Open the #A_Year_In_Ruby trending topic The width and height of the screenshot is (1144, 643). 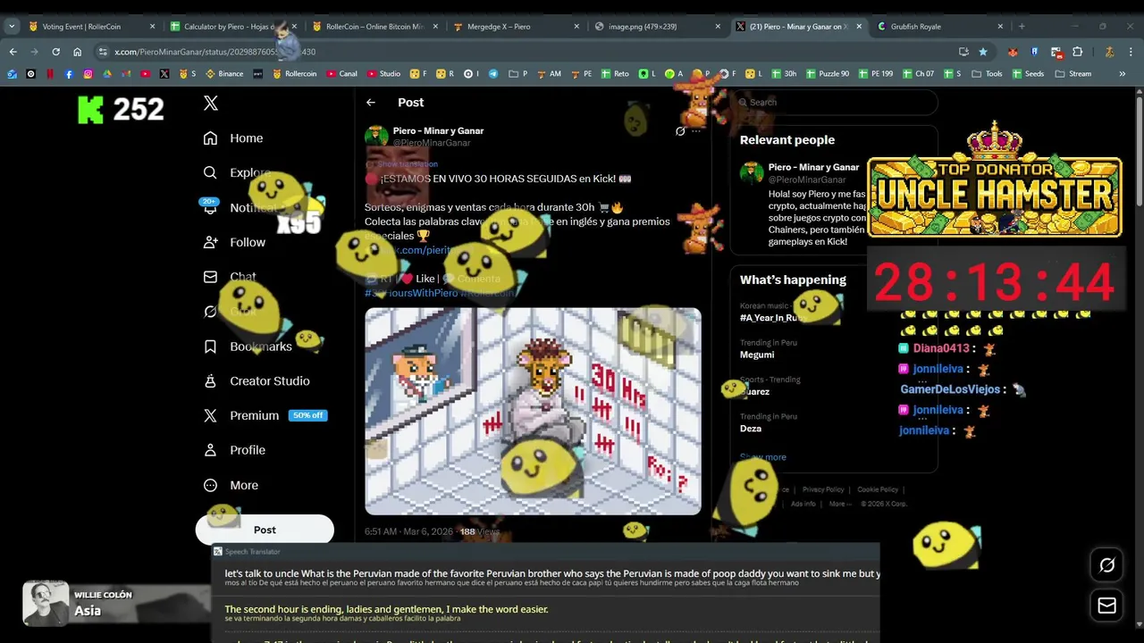773,318
